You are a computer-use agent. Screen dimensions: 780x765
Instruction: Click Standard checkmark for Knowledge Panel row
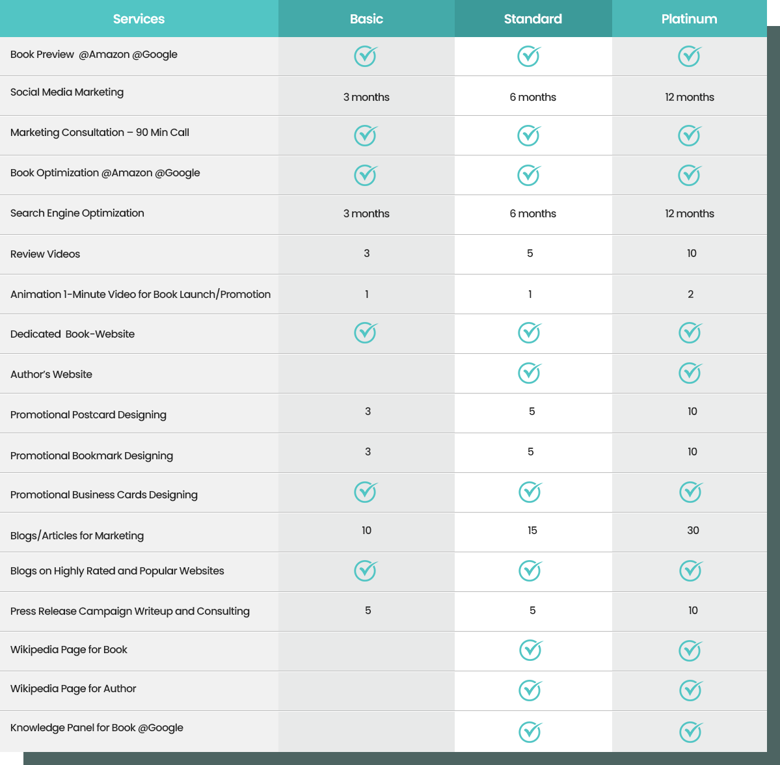point(530,731)
